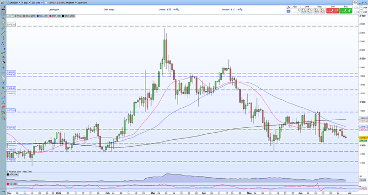Click the red Sell price button
The image size is (368, 195).
[332, 11]
